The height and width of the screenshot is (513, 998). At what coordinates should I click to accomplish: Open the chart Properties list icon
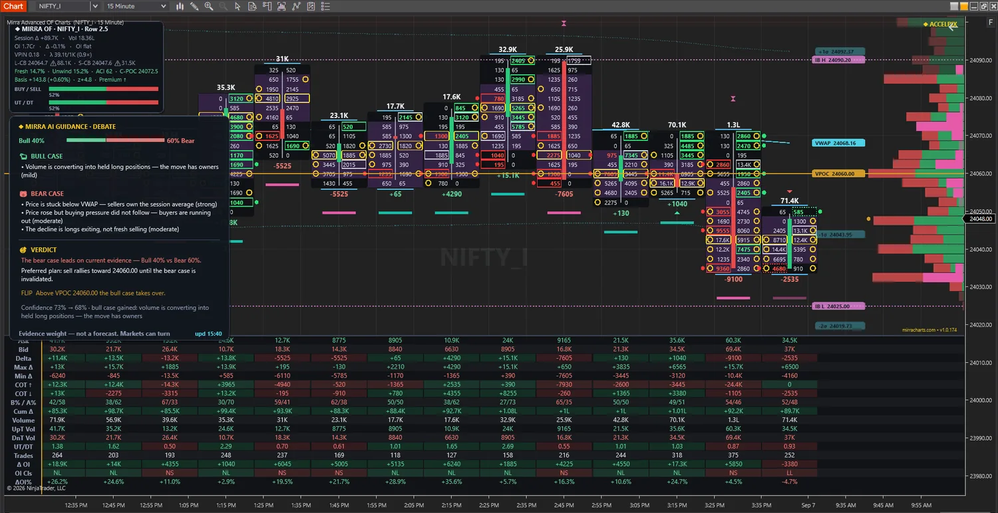pos(325,6)
